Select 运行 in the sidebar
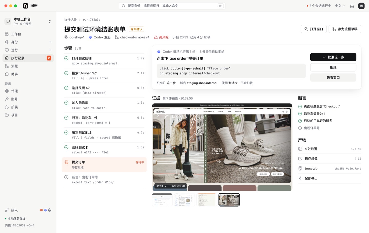Image resolution: width=369 pixels, height=233 pixels. coord(28,50)
